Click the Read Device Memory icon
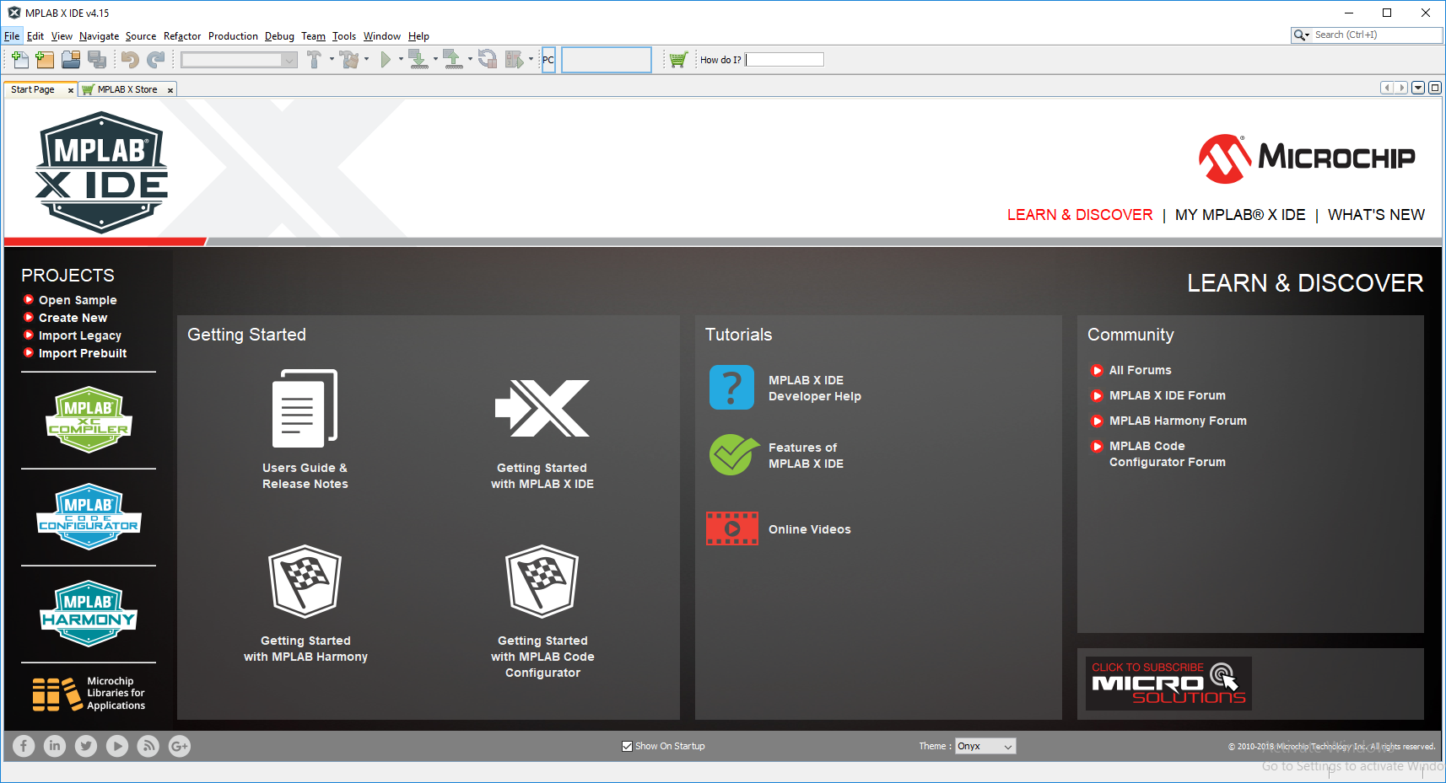The height and width of the screenshot is (783, 1446). (452, 59)
